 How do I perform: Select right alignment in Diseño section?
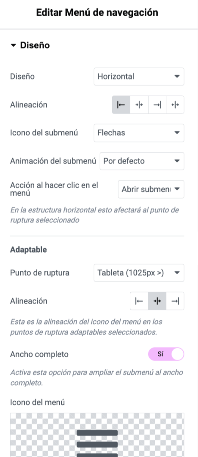pos(157,105)
